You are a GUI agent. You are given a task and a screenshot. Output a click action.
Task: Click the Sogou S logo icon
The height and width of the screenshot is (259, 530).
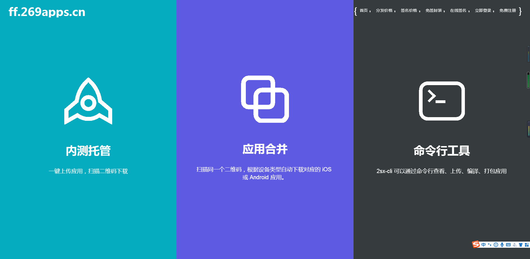pyautogui.click(x=476, y=244)
